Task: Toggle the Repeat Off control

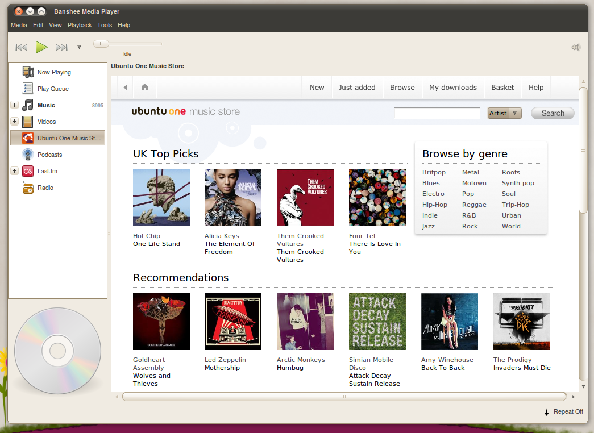Action: 564,411
